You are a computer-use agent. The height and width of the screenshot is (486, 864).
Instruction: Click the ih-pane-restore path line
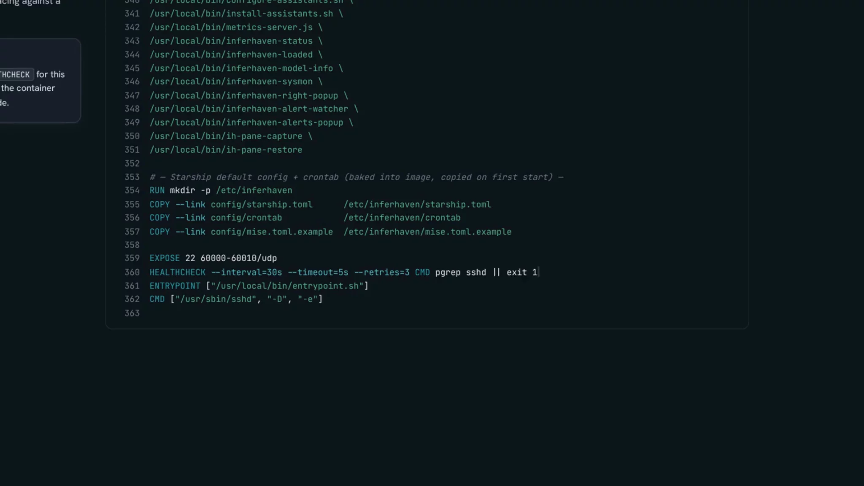[226, 150]
